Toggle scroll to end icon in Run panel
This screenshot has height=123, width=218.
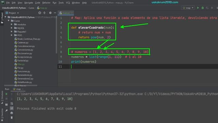(x=12, y=108)
